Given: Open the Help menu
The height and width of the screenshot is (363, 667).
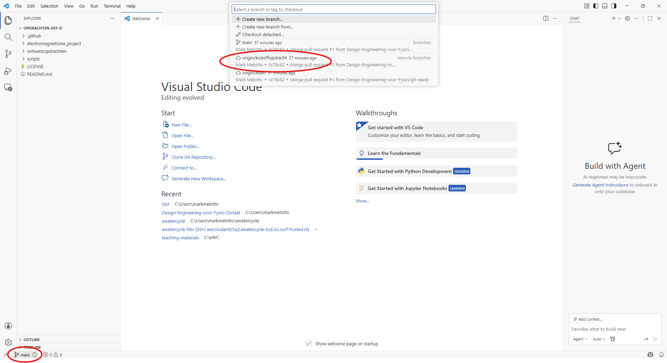Looking at the screenshot, I should pos(131,6).
